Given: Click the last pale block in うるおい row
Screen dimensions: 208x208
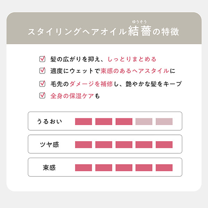Looking at the screenshot, I should (164, 122).
